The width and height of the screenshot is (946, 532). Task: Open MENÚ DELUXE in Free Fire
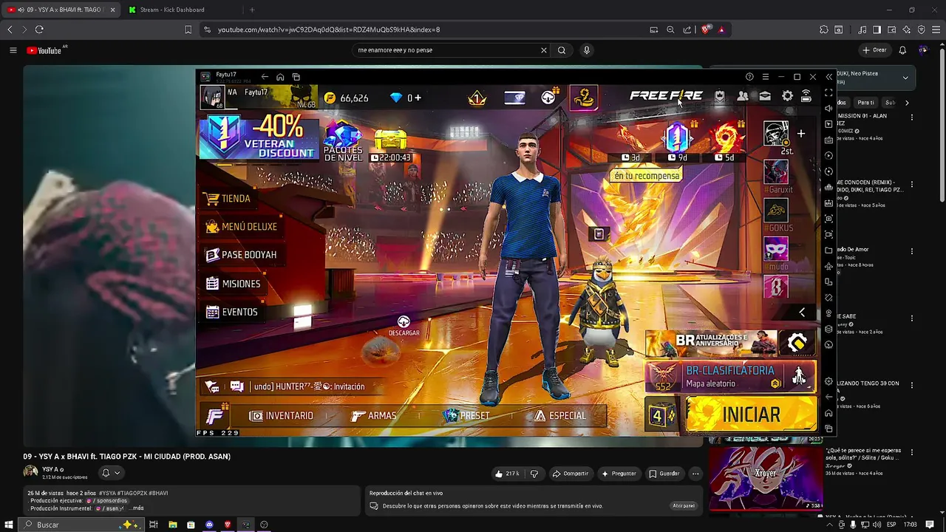241,227
